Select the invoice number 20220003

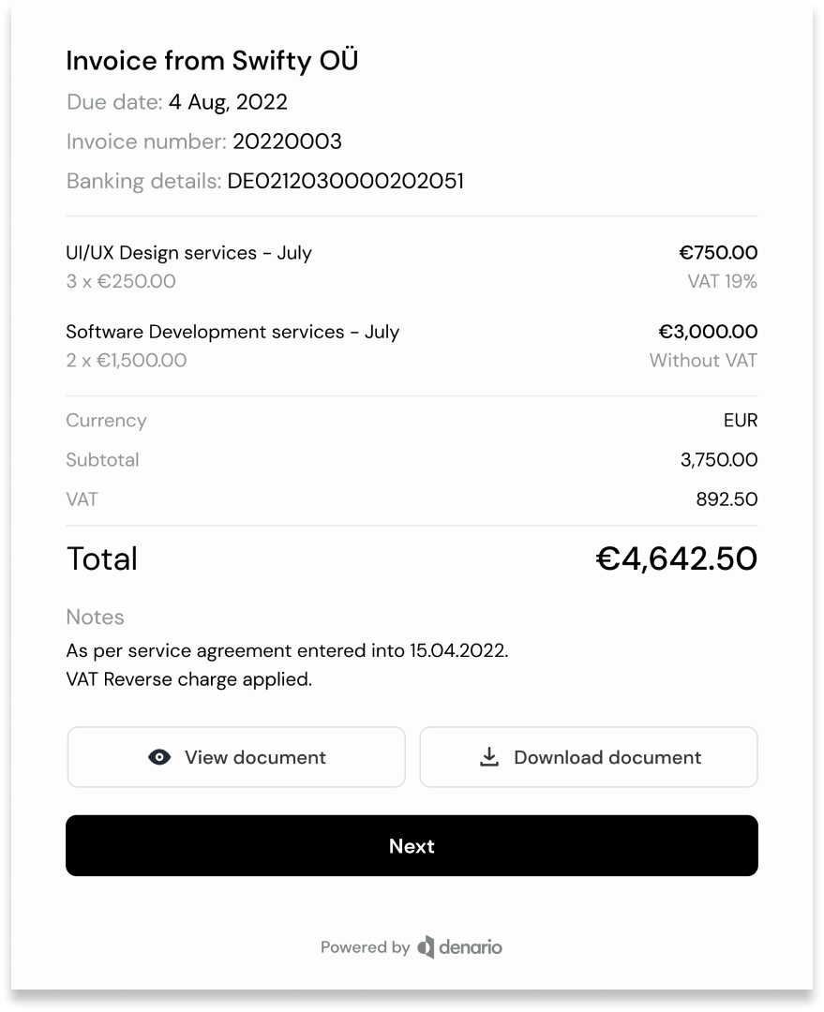coord(288,141)
